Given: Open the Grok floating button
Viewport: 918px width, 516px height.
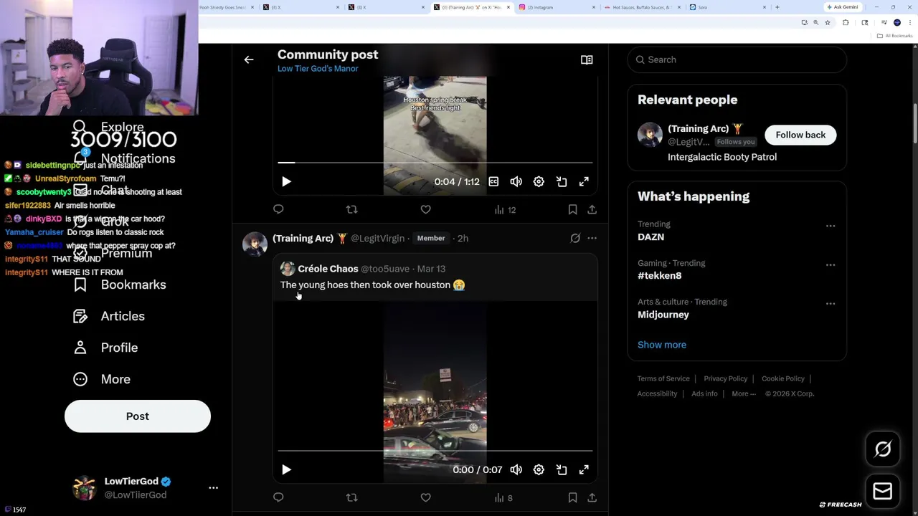Looking at the screenshot, I should coord(883,449).
